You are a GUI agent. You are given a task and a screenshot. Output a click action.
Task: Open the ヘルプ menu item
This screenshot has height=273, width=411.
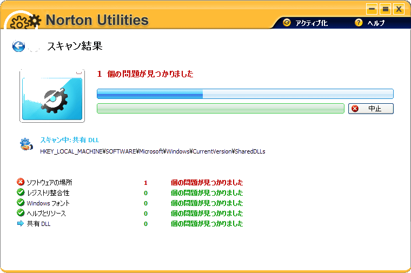370,23
